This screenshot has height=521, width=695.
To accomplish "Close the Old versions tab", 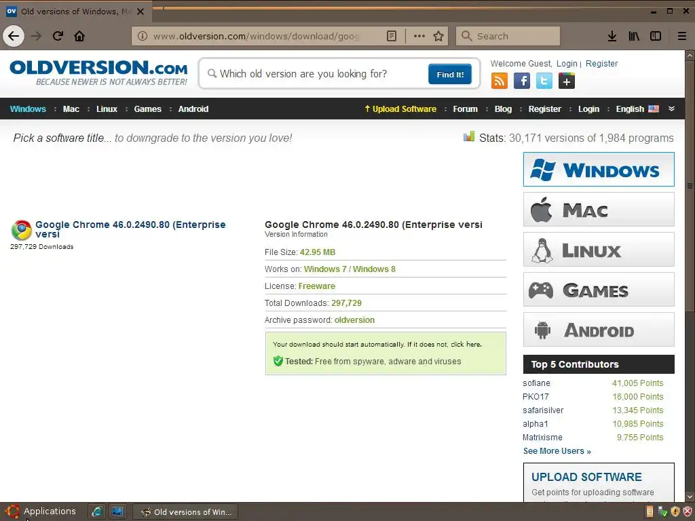I will 140,12.
